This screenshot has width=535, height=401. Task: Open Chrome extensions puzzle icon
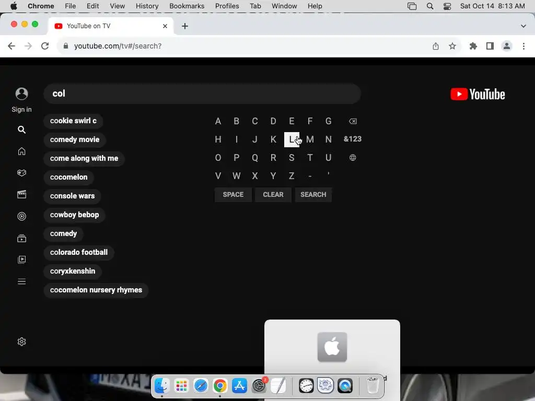tap(473, 46)
